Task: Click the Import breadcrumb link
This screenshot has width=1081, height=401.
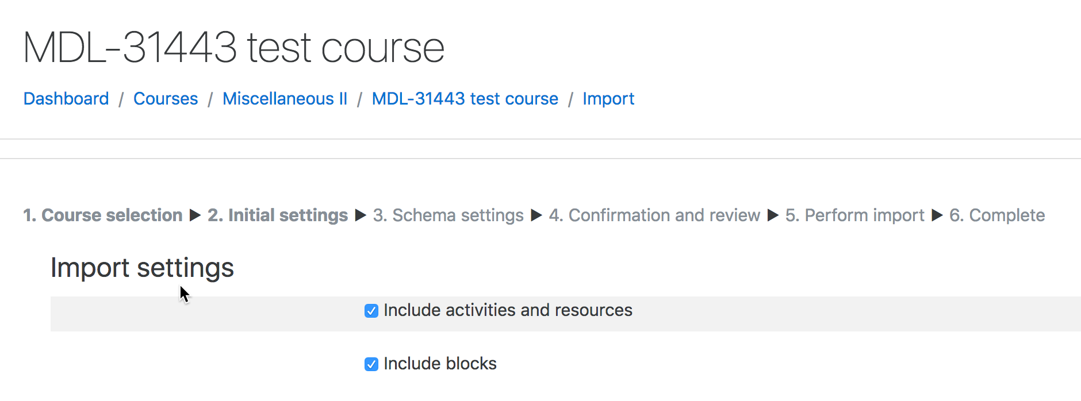Action: tap(608, 99)
